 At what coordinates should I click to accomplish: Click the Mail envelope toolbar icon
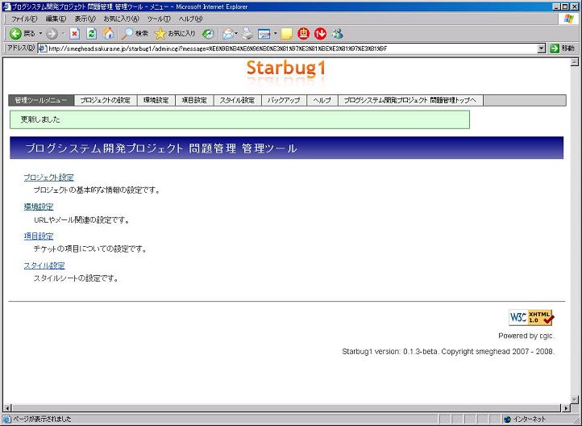point(229,34)
